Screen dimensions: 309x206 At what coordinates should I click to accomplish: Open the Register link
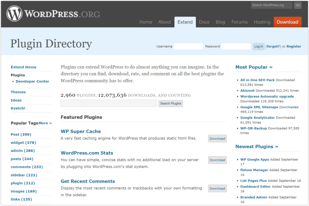click(x=294, y=46)
